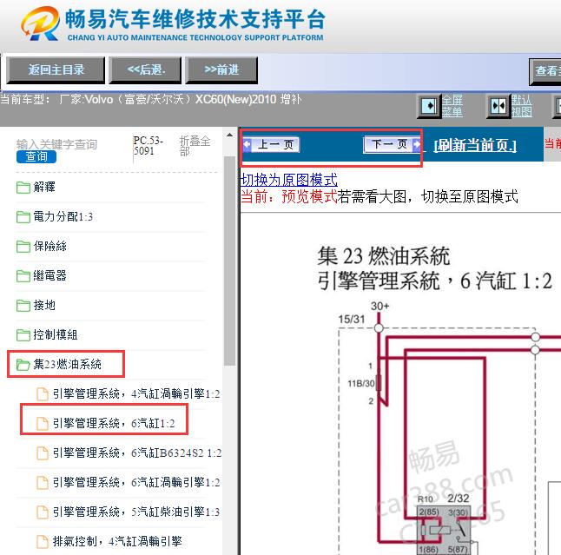
Task: Go to previous page 上一页
Action: [271, 144]
